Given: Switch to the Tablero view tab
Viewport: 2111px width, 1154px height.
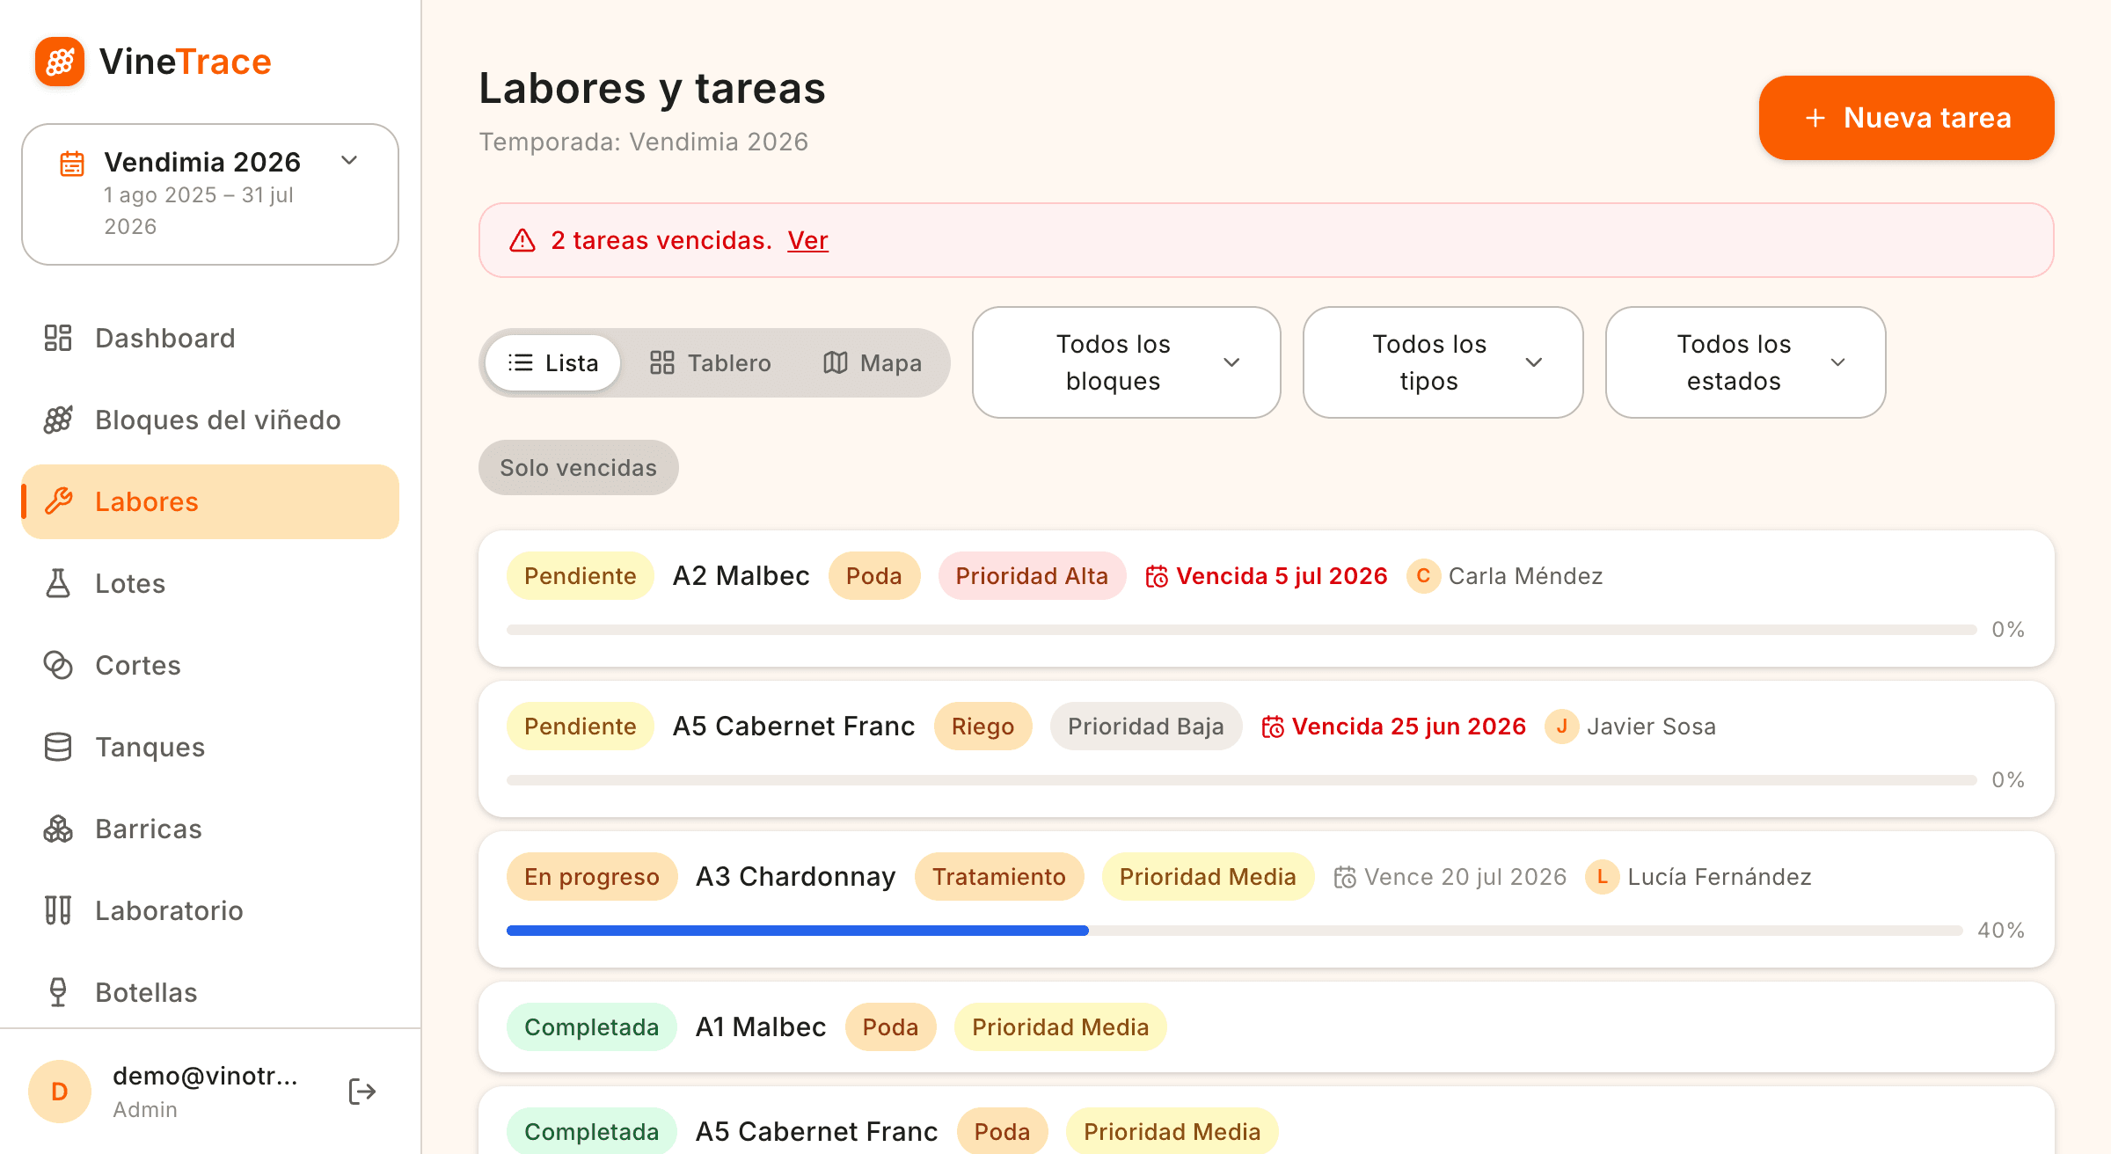Looking at the screenshot, I should 711,362.
